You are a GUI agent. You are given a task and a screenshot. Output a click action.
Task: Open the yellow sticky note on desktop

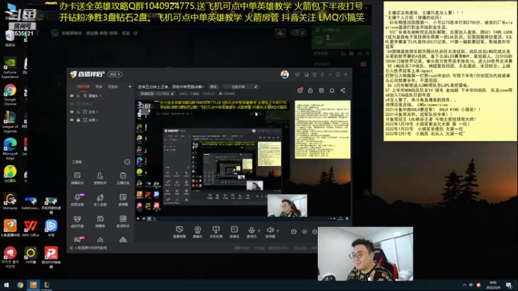pyautogui.click(x=450, y=71)
